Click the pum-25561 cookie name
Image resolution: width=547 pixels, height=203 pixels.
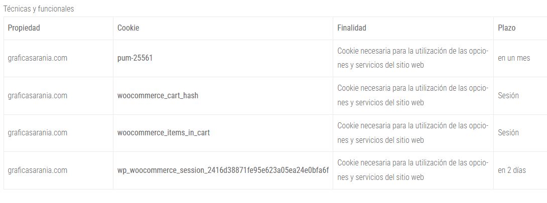[135, 58]
